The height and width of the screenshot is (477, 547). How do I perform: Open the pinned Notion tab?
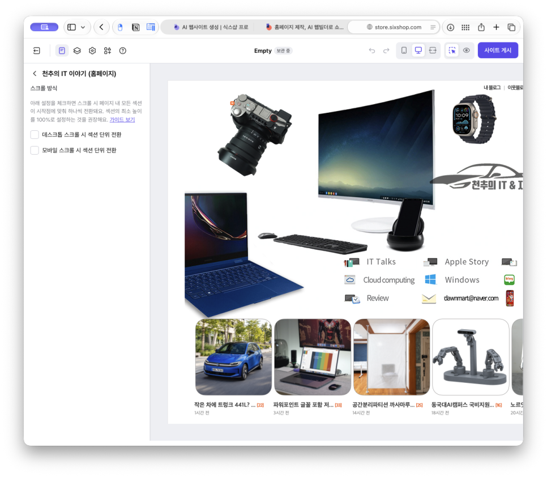pos(136,27)
